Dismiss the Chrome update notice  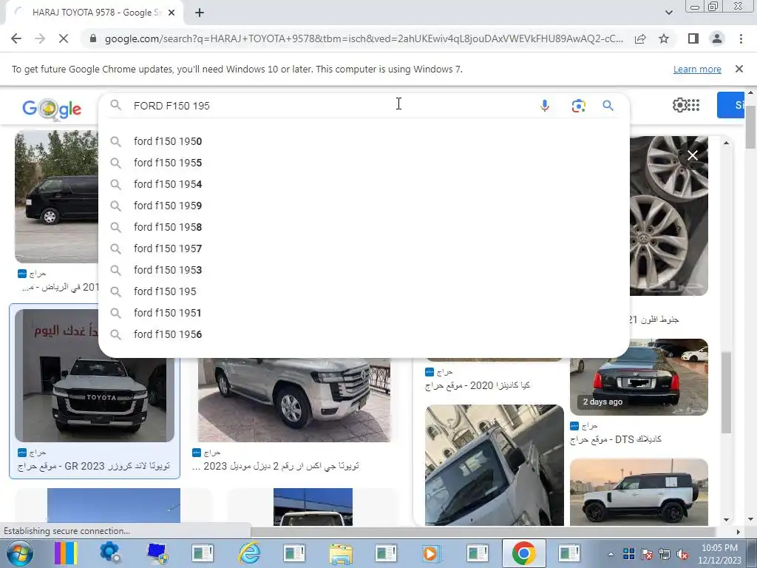pyautogui.click(x=739, y=69)
